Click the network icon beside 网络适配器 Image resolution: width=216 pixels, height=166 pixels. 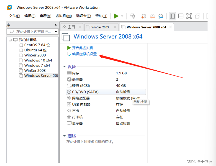(x=69, y=98)
